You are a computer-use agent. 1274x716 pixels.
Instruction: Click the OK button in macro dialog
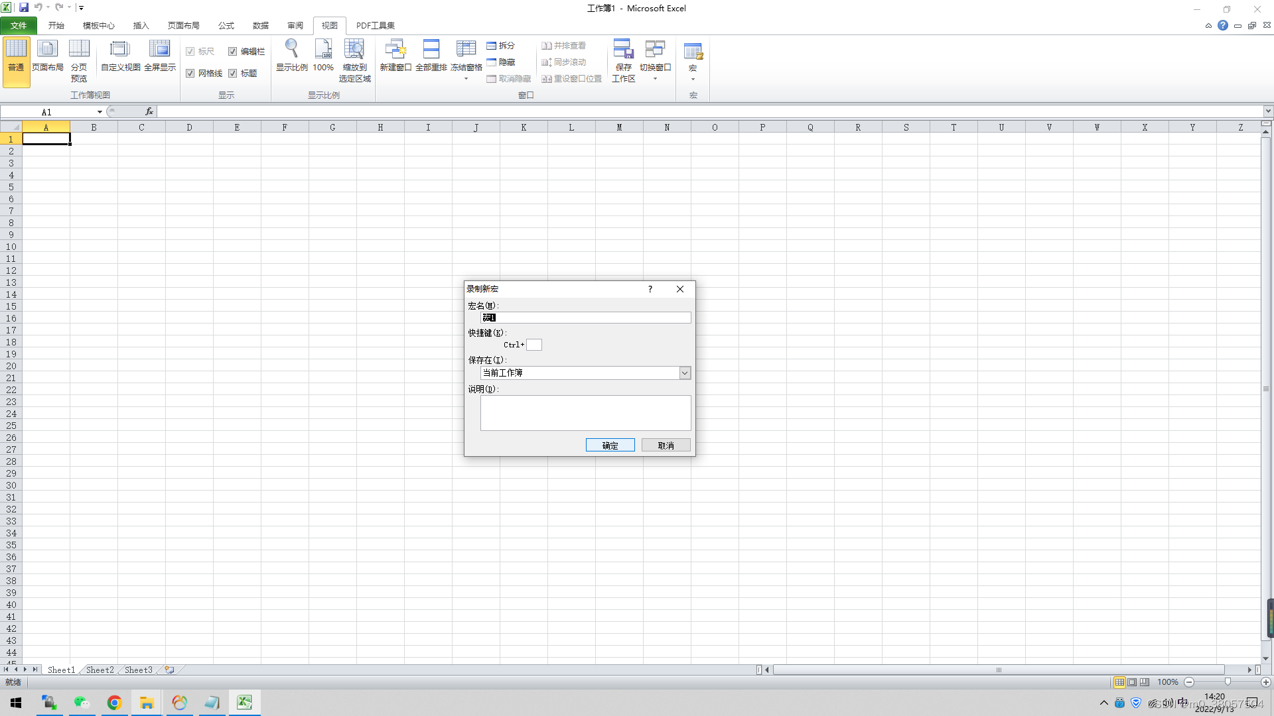pos(610,446)
